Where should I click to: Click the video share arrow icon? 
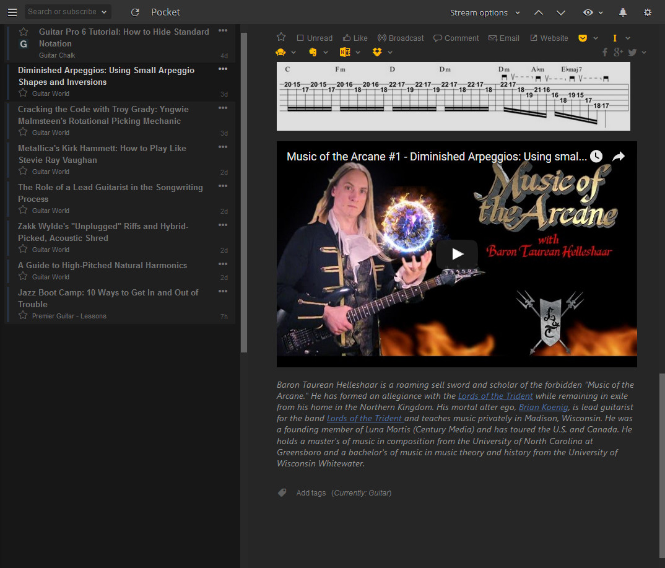(x=619, y=156)
